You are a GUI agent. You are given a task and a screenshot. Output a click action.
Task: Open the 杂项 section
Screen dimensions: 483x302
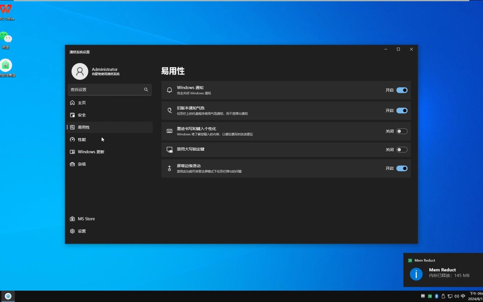[110, 164]
